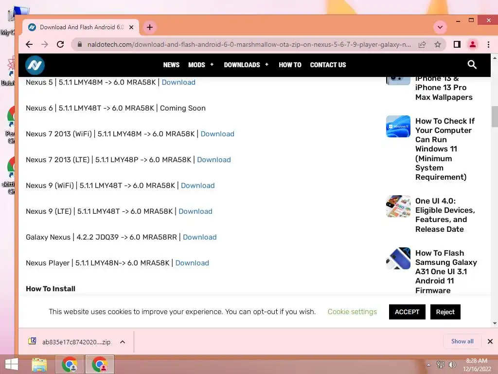Image resolution: width=498 pixels, height=374 pixels.
Task: Click the address bar URL field
Action: click(x=249, y=44)
